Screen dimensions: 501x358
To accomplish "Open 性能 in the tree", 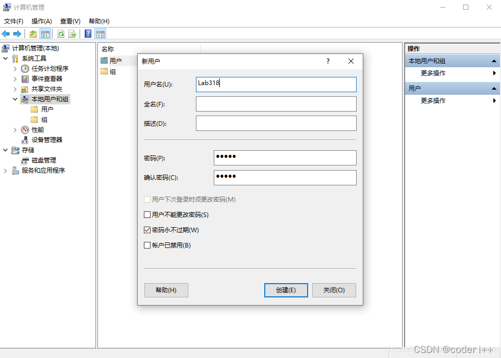I will pyautogui.click(x=38, y=130).
